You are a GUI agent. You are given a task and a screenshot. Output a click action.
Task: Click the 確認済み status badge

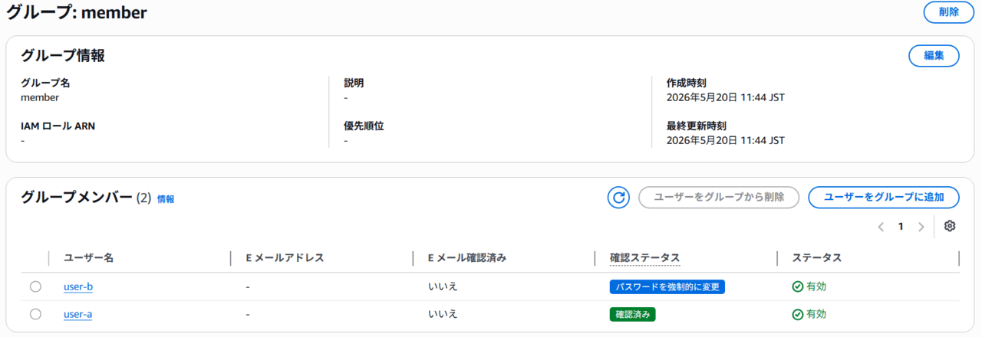coord(633,314)
